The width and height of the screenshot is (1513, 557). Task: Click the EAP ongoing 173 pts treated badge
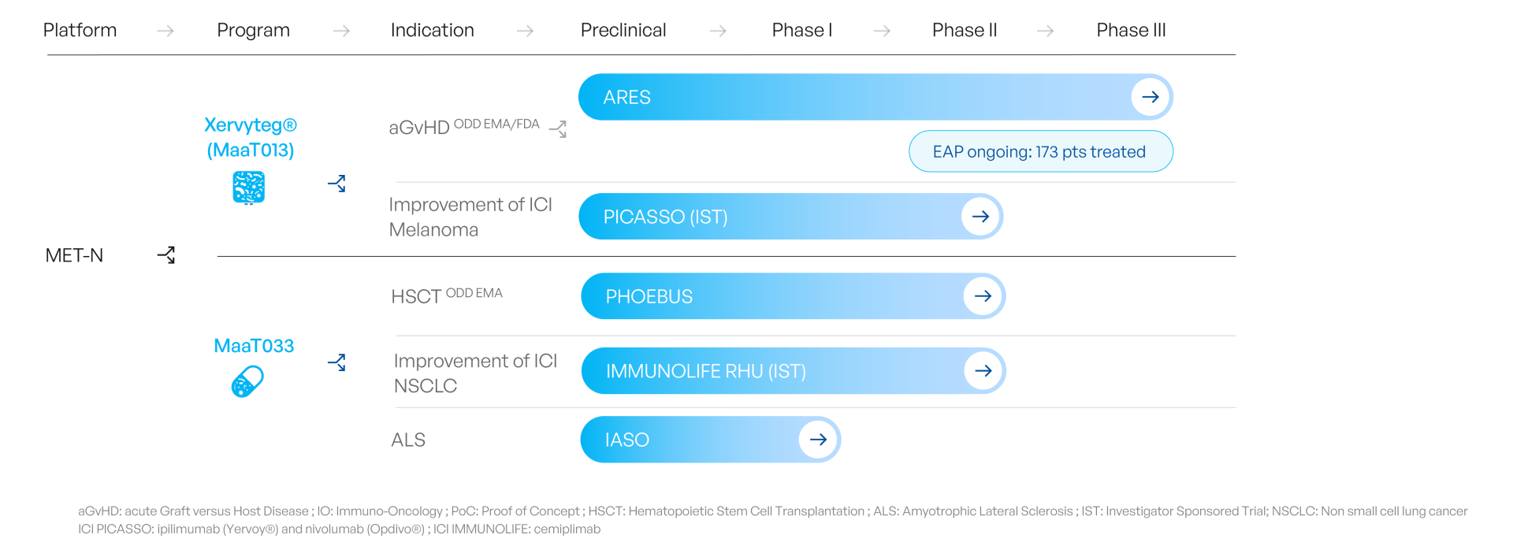[1040, 151]
